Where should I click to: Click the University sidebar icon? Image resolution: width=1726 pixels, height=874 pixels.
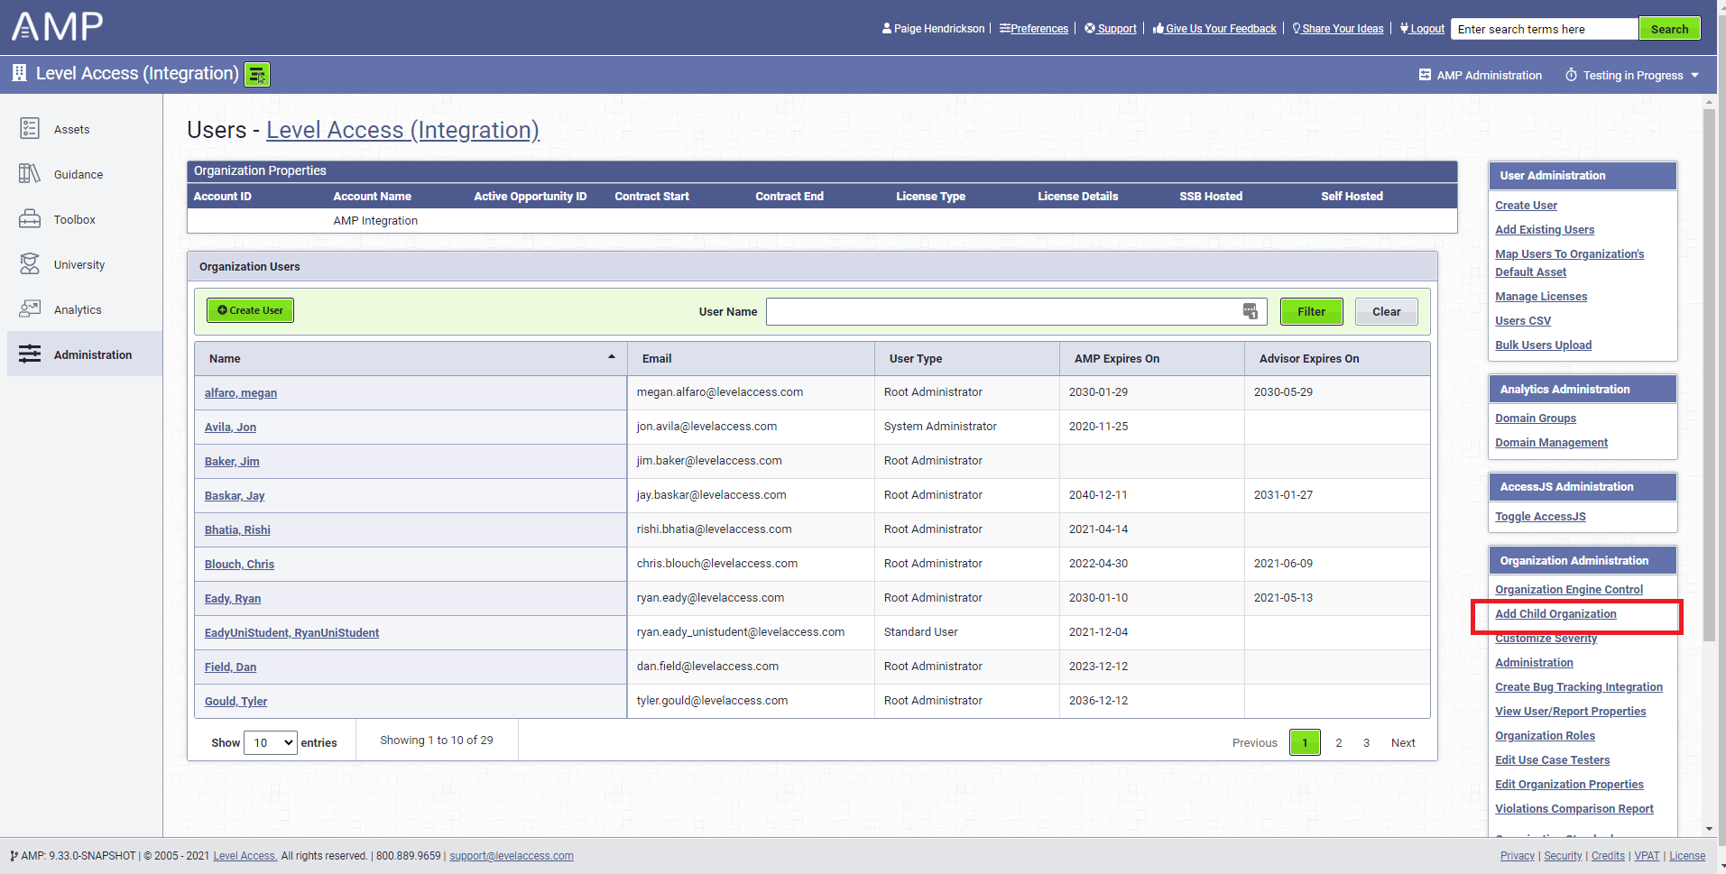point(30,263)
